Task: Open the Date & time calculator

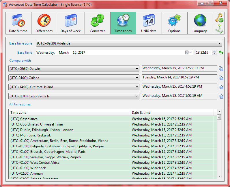Action: point(18,23)
